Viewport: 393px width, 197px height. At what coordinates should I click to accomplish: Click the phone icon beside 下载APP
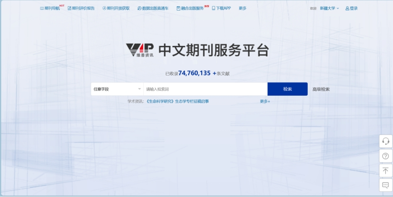tap(214, 8)
